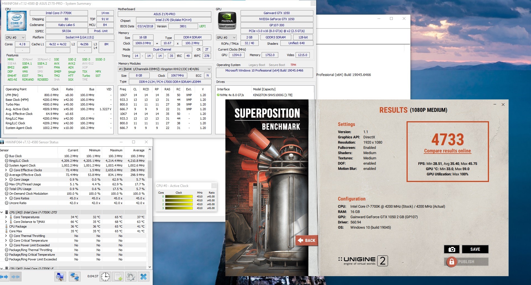Open the GPU #0 selector dropdown
This screenshot has width=531, height=285.
tap(226, 38)
